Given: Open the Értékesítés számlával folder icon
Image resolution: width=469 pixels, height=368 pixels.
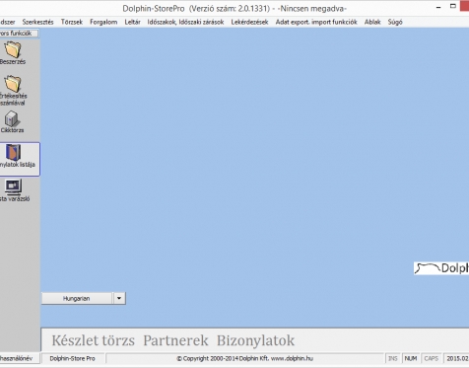Looking at the screenshot, I should tap(13, 84).
